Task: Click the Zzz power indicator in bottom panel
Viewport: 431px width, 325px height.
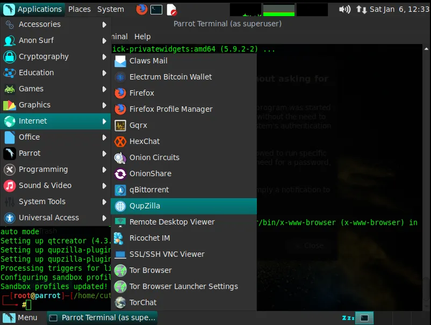Action: tap(348, 318)
